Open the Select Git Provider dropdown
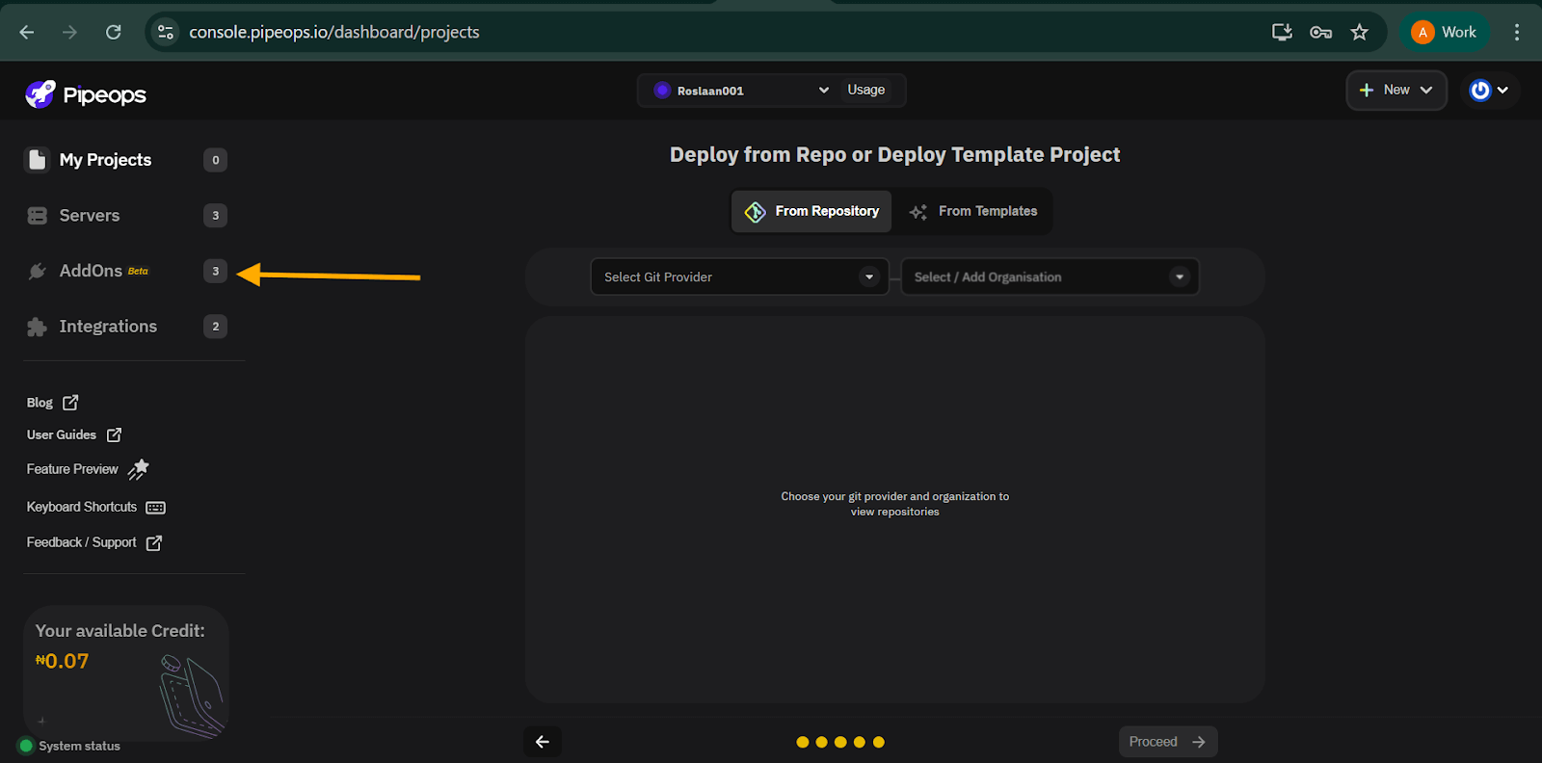This screenshot has width=1542, height=763. coord(739,276)
